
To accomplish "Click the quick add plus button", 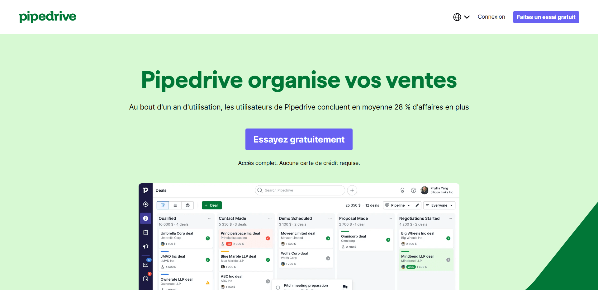I will (352, 190).
